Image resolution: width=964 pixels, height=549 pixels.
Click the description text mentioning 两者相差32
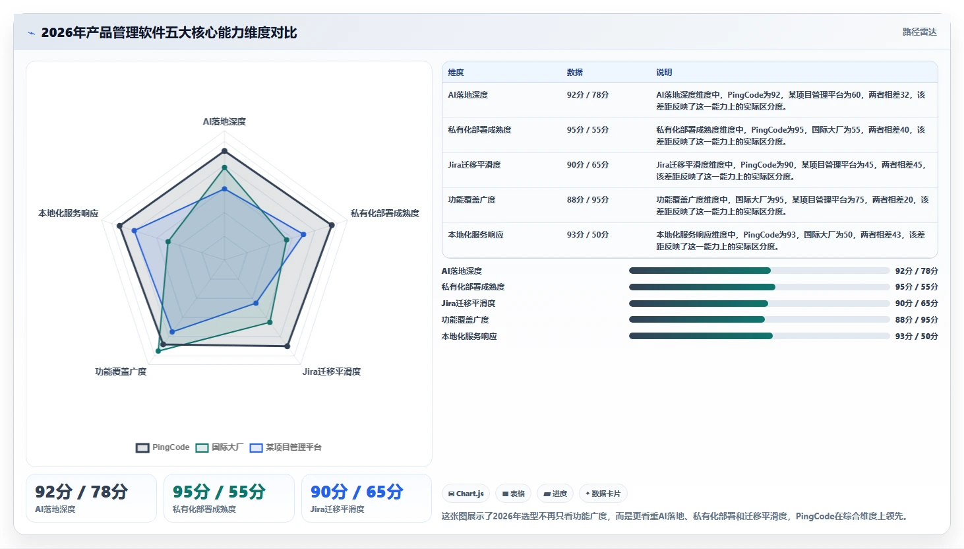791,101
